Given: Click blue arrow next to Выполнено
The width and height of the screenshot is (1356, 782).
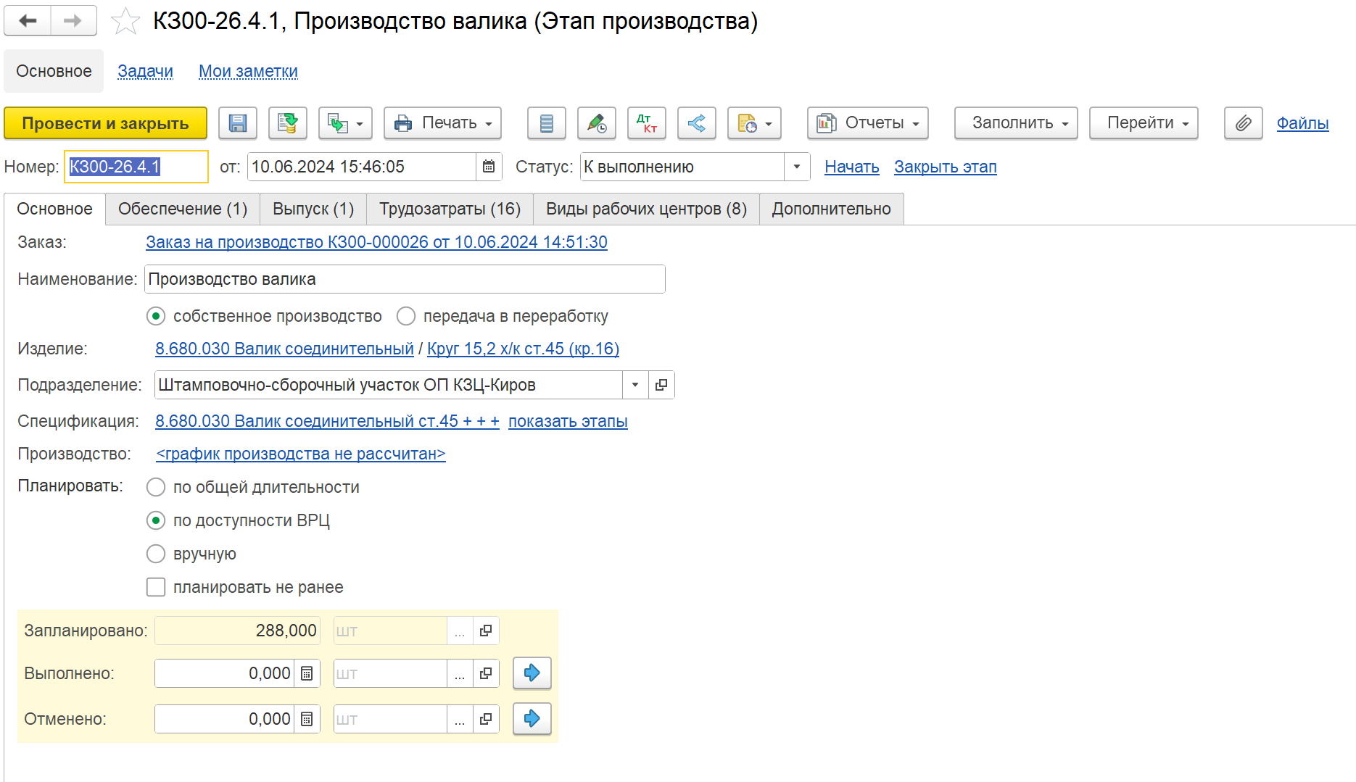Looking at the screenshot, I should tap(532, 673).
